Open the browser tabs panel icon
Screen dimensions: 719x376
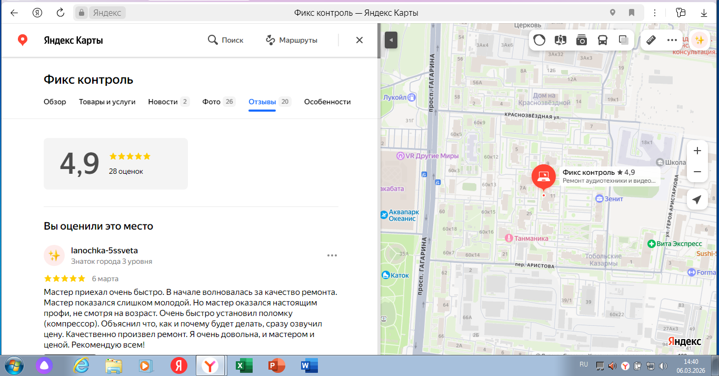[681, 13]
